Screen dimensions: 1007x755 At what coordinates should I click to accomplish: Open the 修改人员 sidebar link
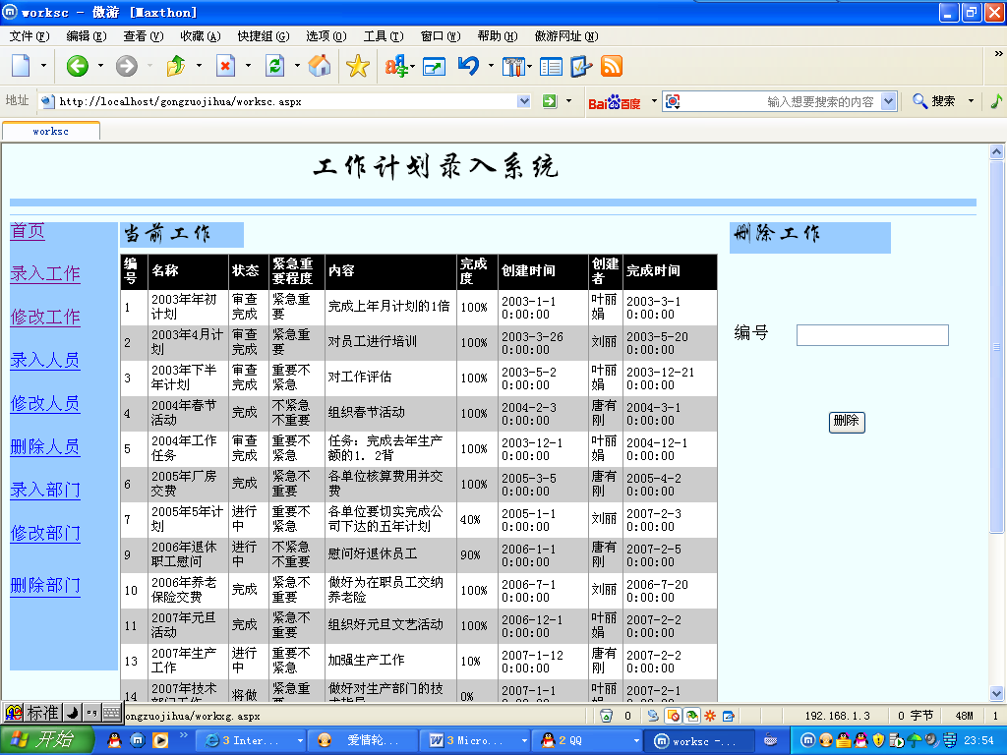coord(45,404)
